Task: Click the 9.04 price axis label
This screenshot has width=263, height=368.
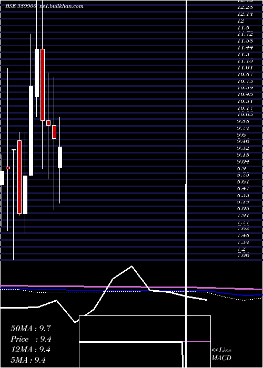Action: pyautogui.click(x=243, y=161)
